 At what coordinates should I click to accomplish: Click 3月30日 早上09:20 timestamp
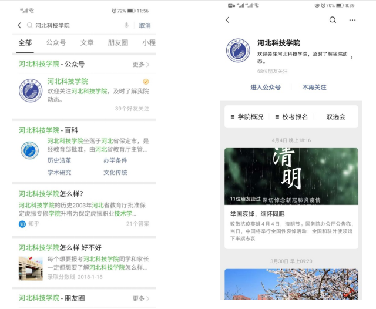click(x=291, y=261)
